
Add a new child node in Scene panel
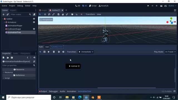click(x=4, y=14)
